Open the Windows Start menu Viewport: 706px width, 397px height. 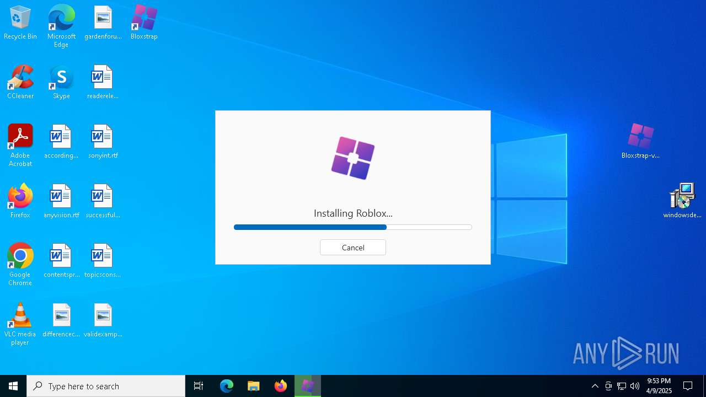point(13,386)
